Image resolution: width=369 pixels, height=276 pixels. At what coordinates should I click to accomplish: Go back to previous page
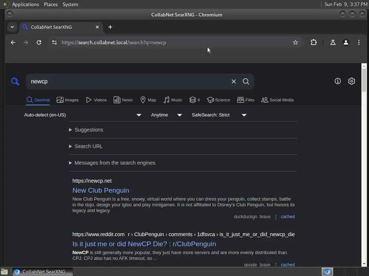click(13, 42)
